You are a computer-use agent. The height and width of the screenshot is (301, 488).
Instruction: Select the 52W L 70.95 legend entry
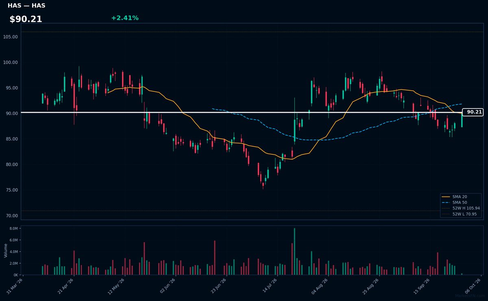460,214
